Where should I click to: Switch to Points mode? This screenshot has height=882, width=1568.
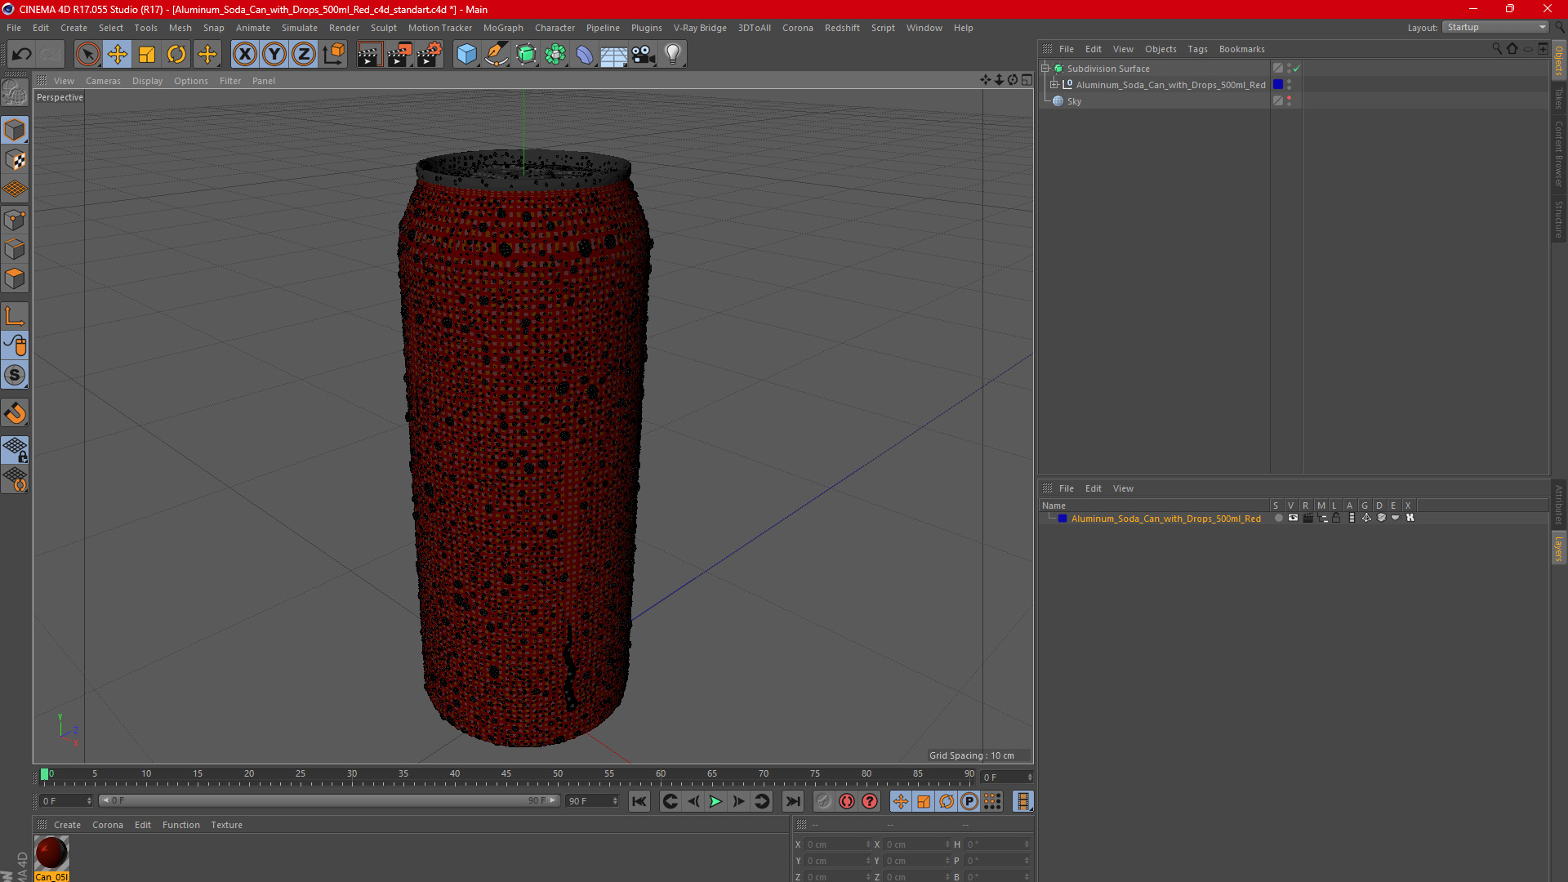(x=15, y=220)
